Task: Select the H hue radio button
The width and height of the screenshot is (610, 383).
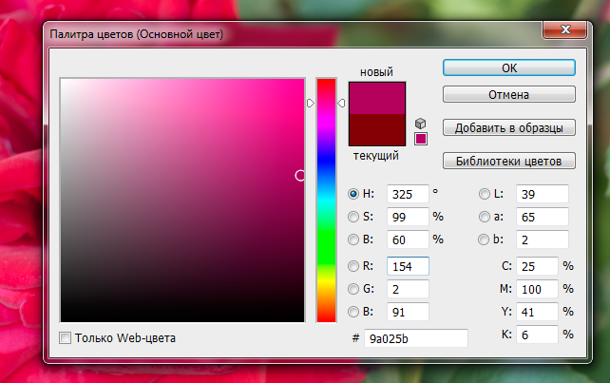Action: click(x=353, y=194)
